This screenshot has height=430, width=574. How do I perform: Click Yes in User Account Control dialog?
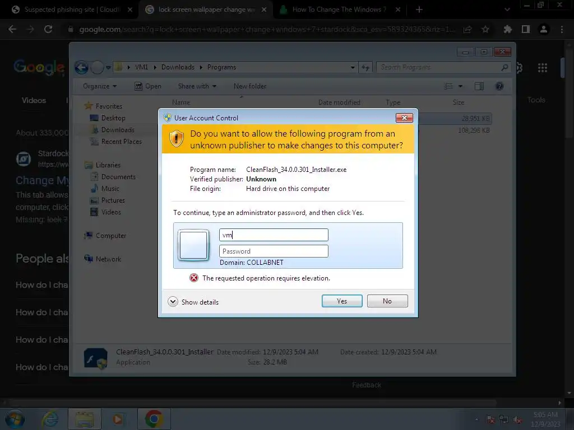(342, 301)
